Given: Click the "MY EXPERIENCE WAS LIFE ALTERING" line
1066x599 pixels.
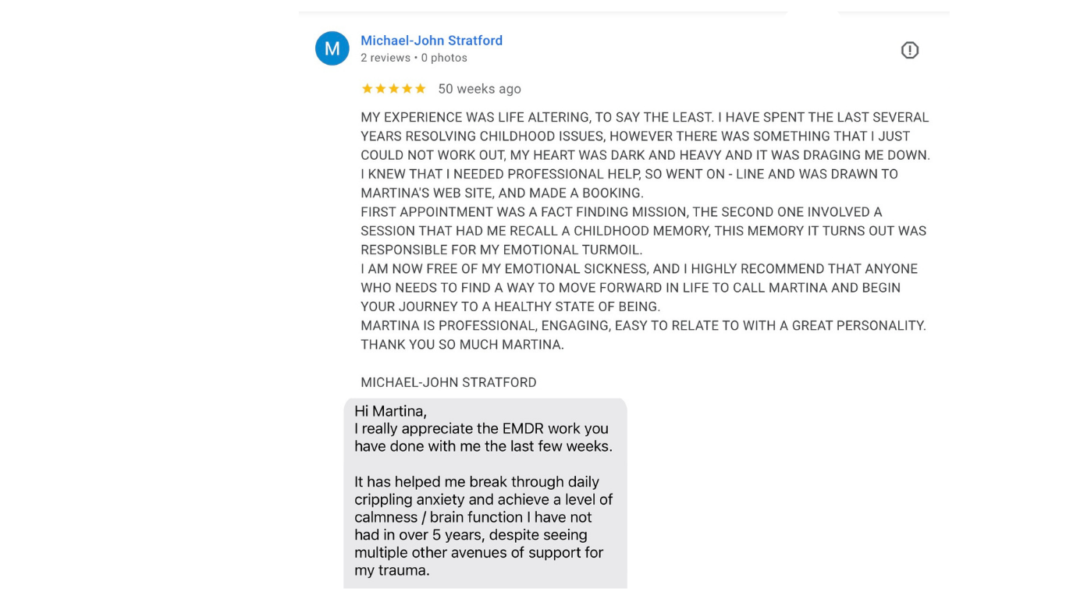Looking at the screenshot, I should [645, 117].
